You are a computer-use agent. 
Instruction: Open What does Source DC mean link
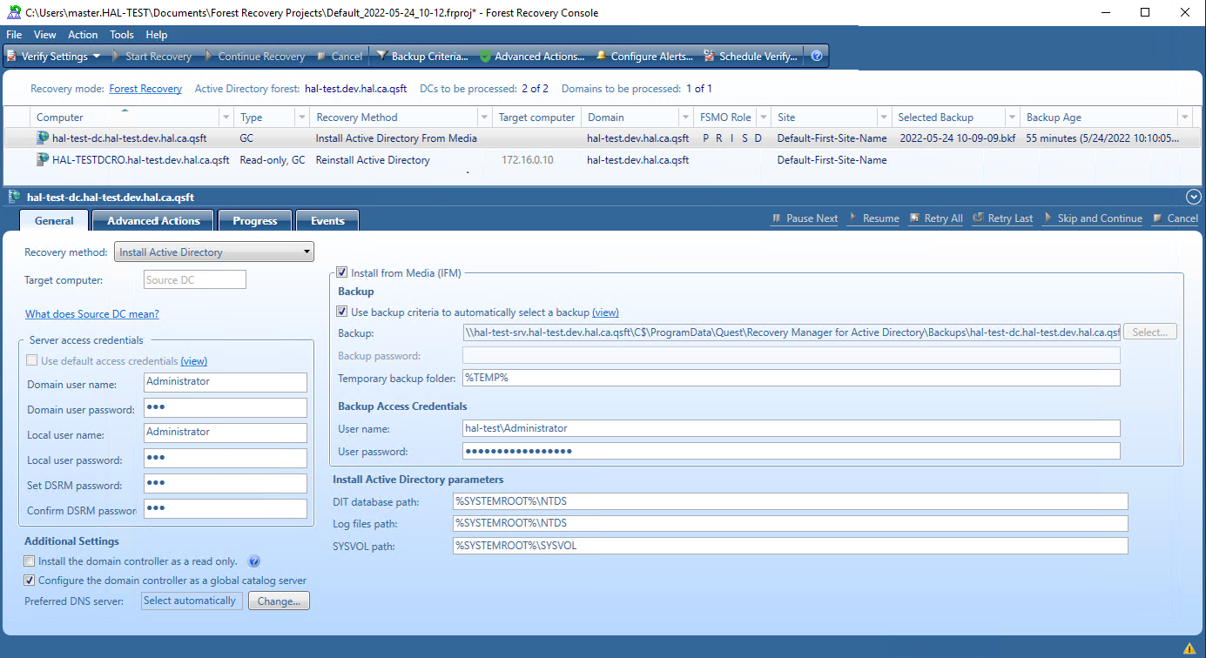click(92, 314)
